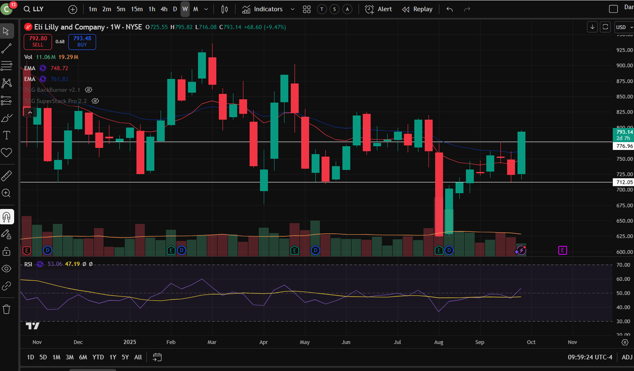Image resolution: width=634 pixels, height=371 pixels.
Task: Toggle ADJ adjusted data button
Action: click(627, 357)
